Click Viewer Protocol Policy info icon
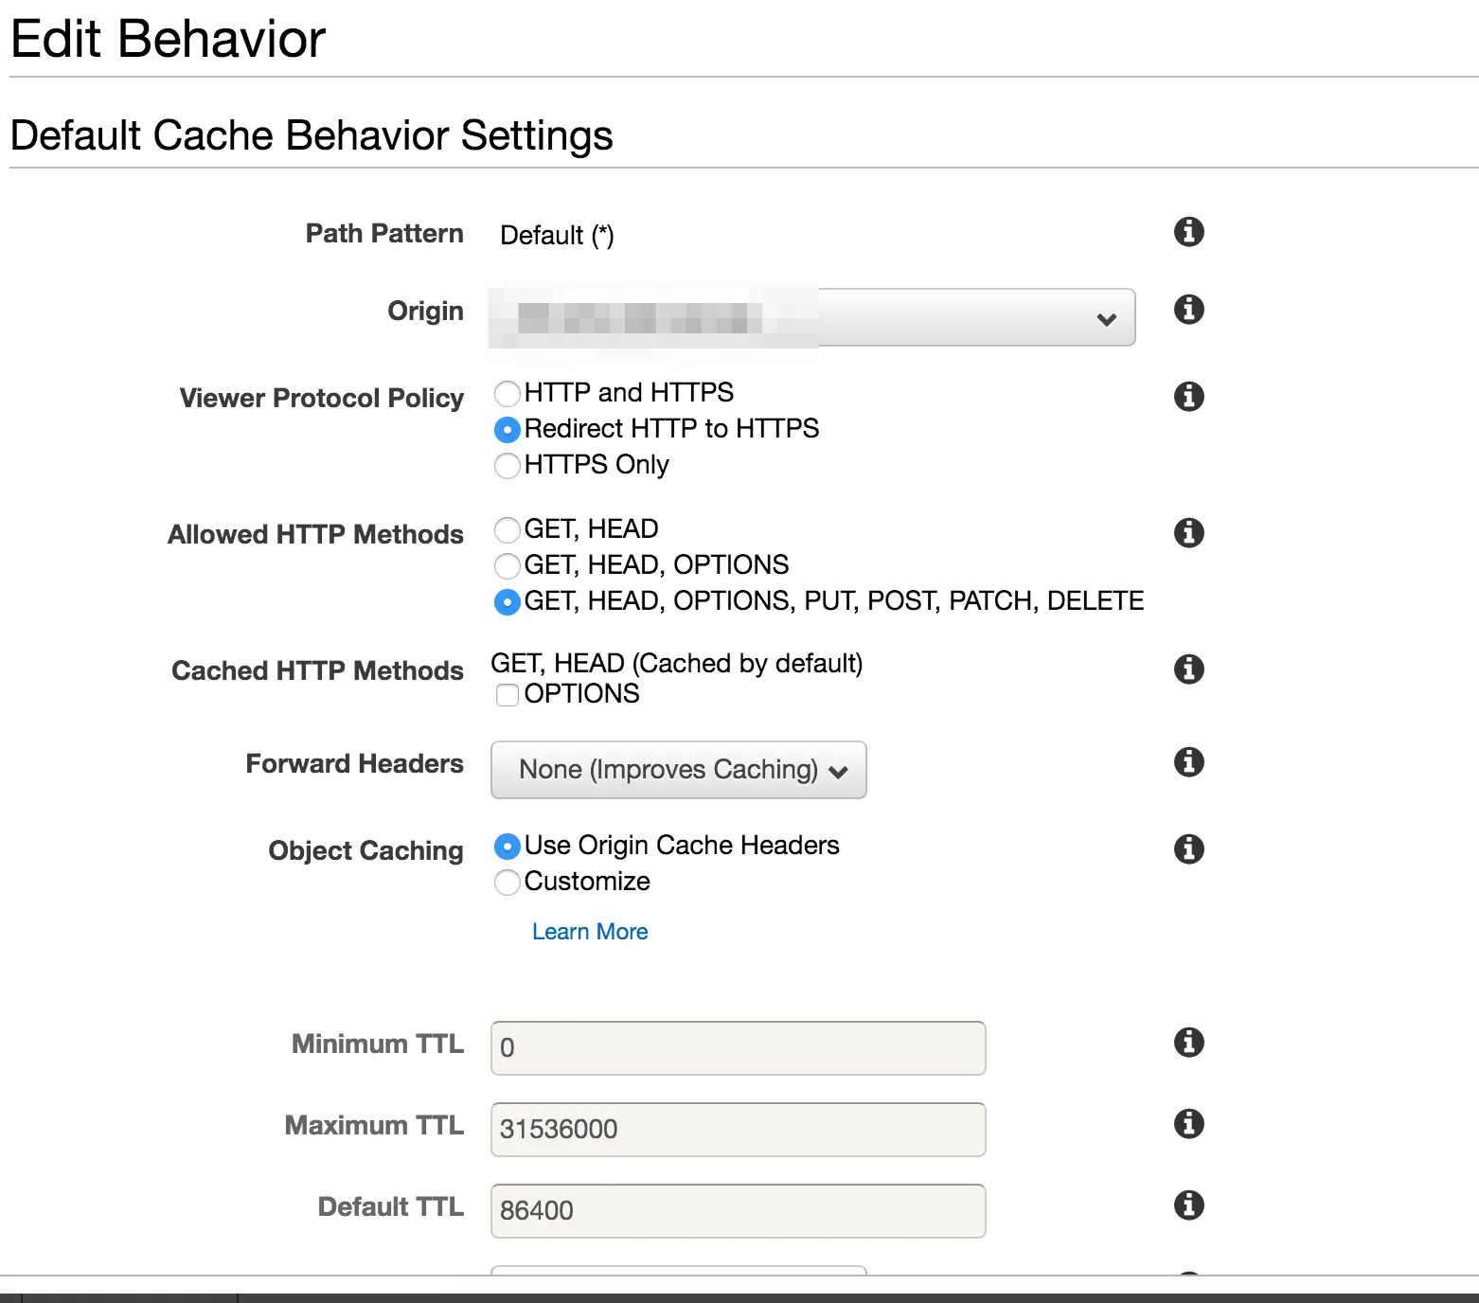 click(1188, 397)
